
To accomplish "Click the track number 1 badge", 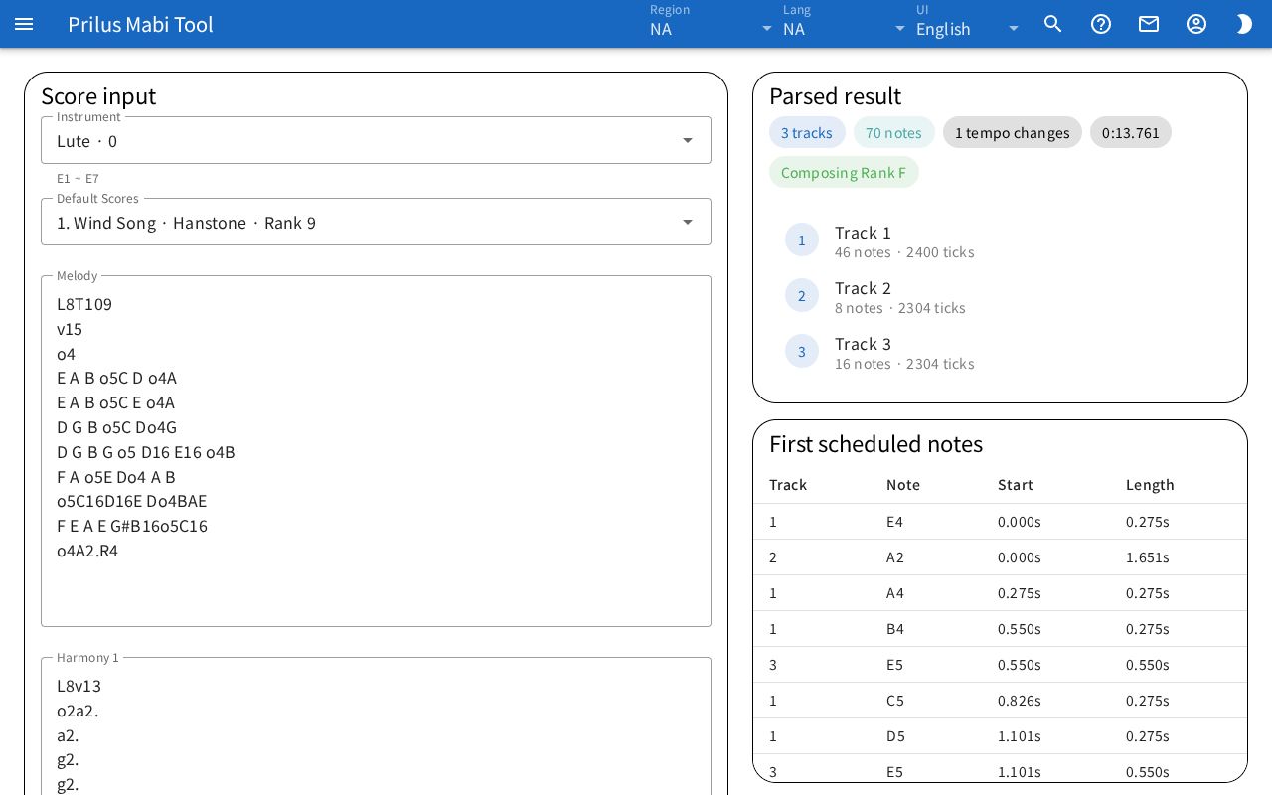I will pyautogui.click(x=802, y=240).
